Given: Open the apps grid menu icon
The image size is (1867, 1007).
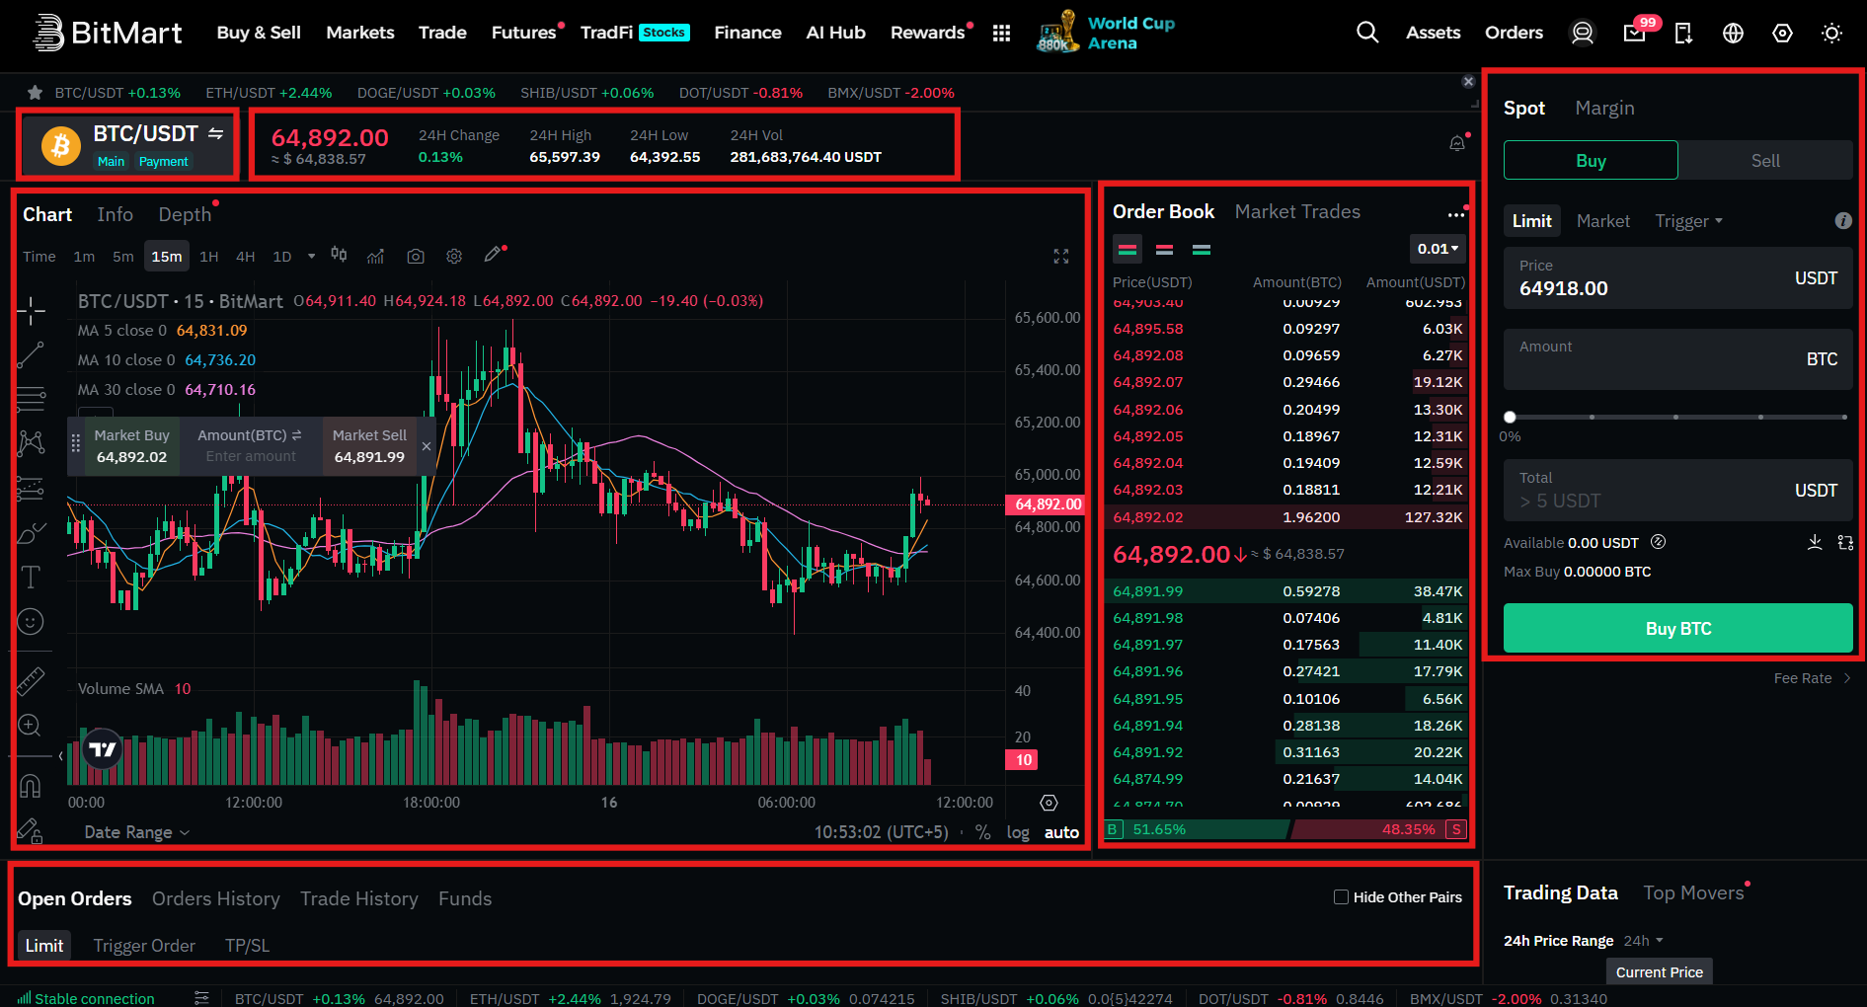Looking at the screenshot, I should tap(1001, 33).
